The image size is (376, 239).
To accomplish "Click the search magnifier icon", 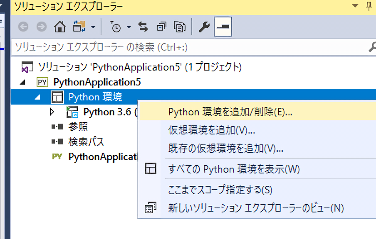I will coord(372,47).
